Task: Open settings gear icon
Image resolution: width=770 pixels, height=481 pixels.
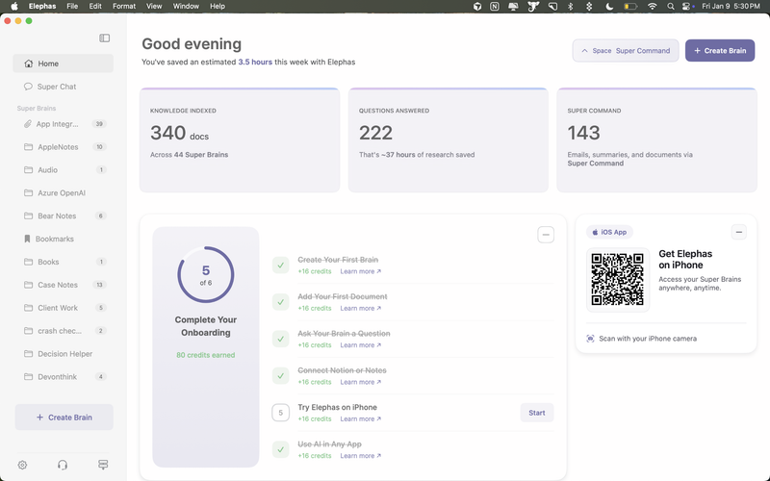Action: 22,465
